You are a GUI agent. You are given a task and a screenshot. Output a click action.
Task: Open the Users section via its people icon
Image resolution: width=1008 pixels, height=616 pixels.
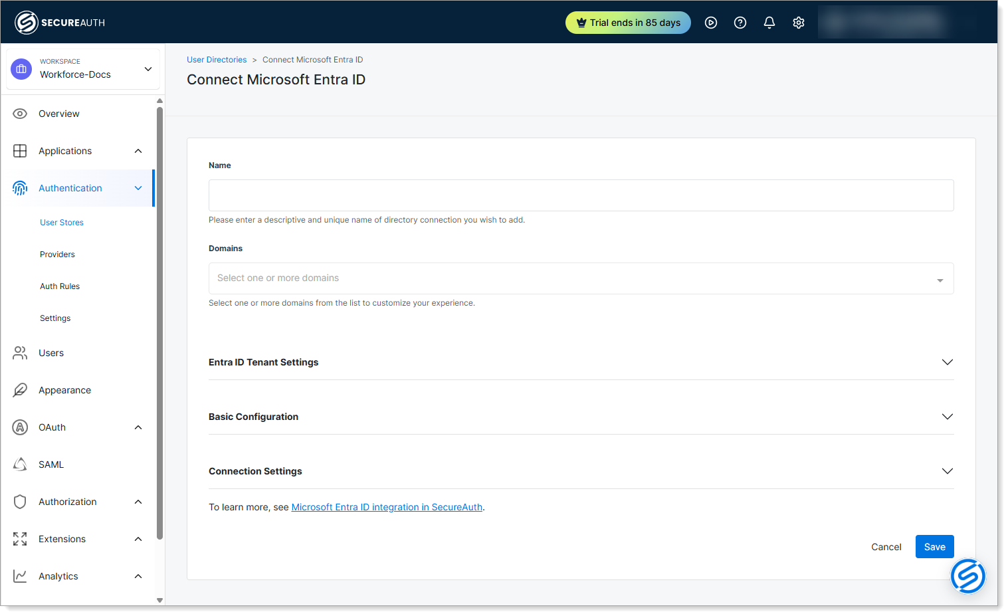click(20, 352)
